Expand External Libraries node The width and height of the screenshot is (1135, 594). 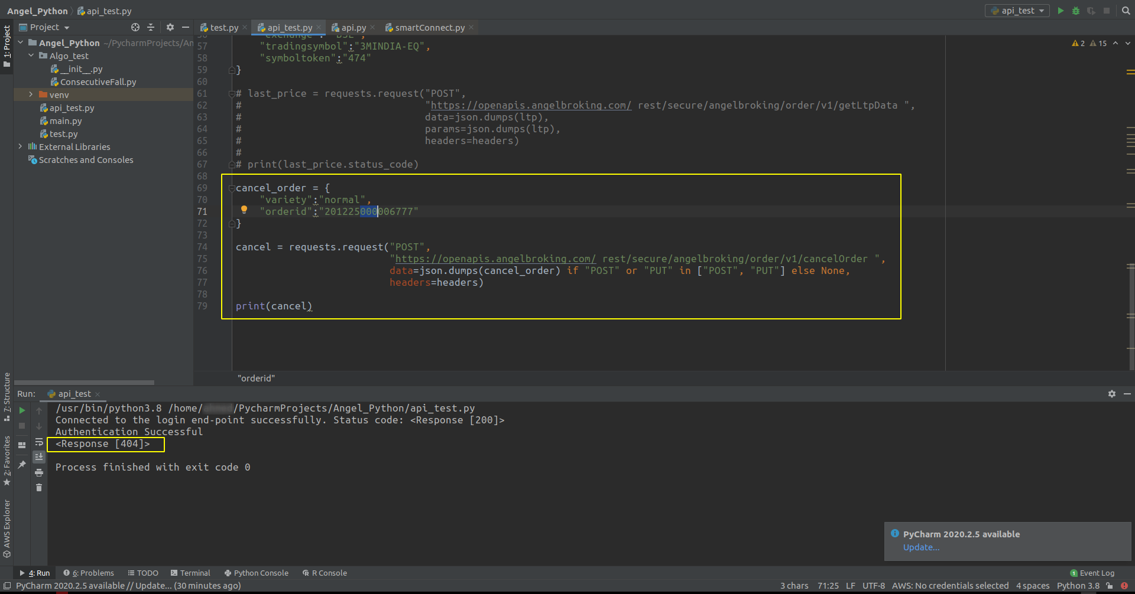(21, 146)
